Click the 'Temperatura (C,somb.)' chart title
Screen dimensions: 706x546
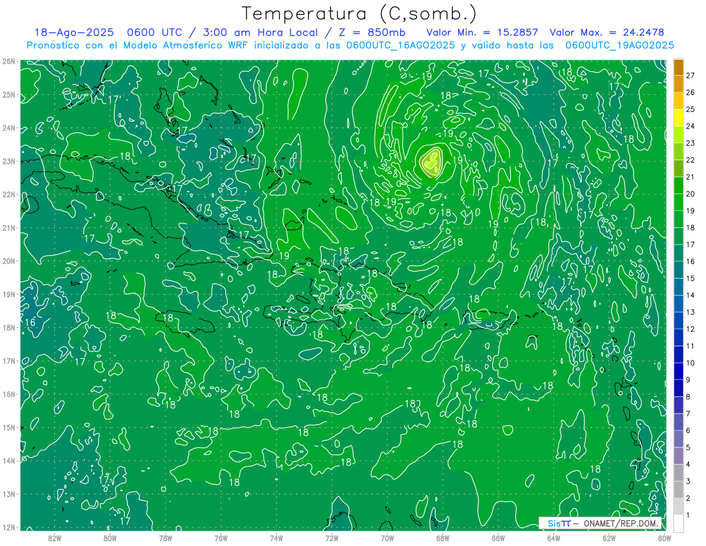pos(359,14)
